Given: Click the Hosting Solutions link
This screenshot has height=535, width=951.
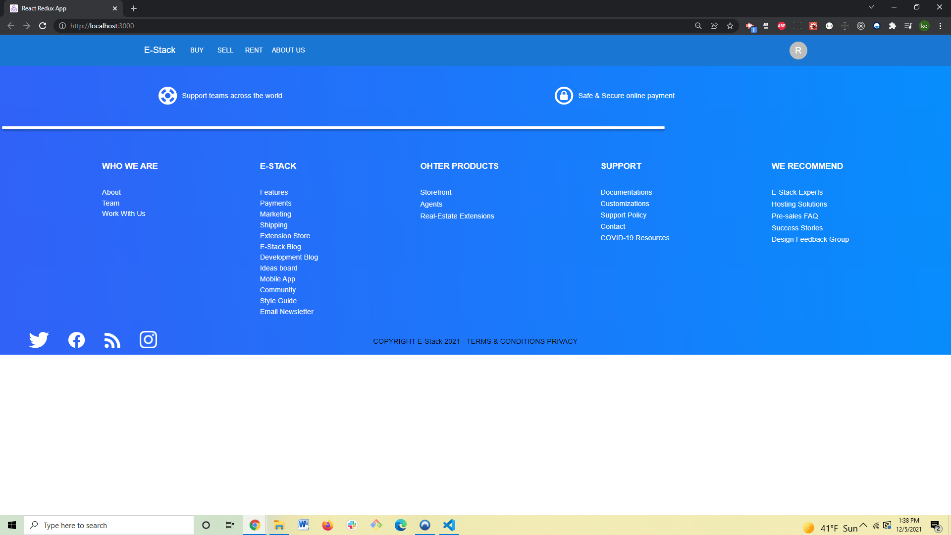Looking at the screenshot, I should coord(799,204).
